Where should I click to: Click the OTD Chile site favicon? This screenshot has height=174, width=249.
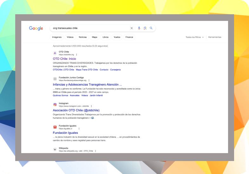pos(55,53)
